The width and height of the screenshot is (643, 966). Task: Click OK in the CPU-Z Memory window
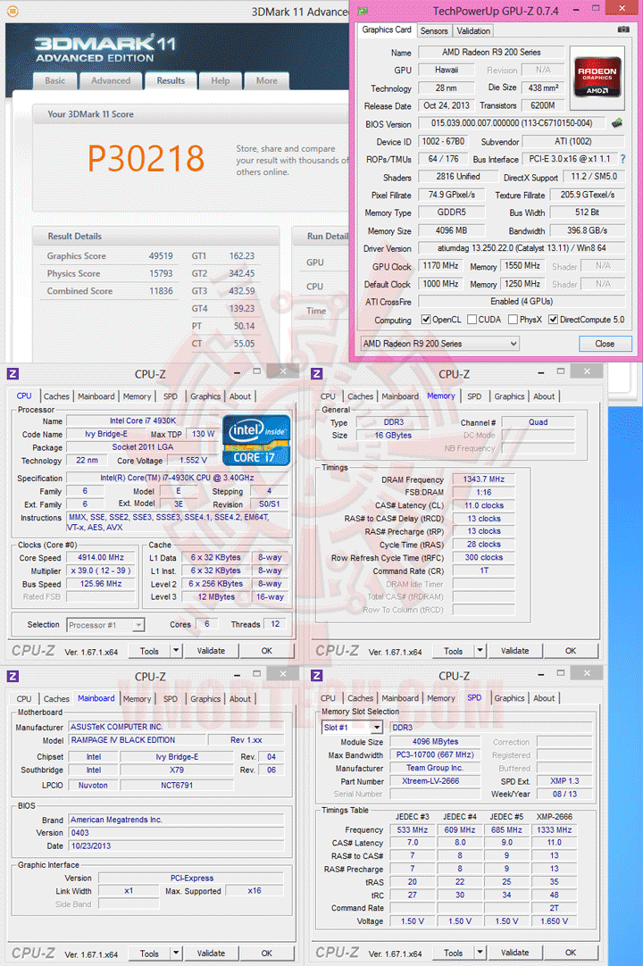click(571, 651)
